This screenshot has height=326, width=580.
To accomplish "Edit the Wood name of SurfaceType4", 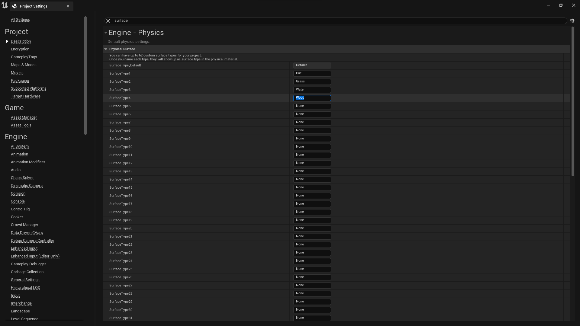I will (x=312, y=98).
